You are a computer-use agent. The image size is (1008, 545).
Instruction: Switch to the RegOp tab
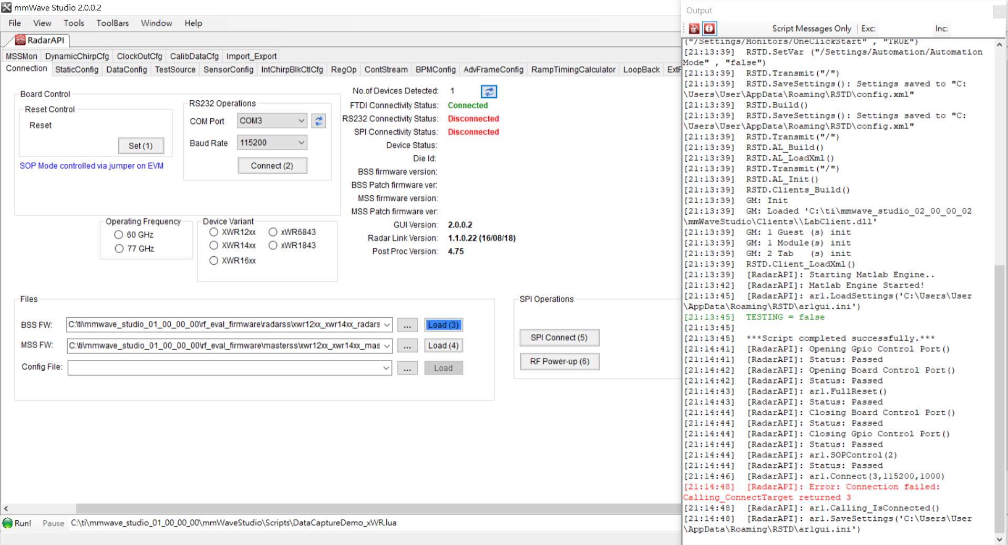pos(344,70)
